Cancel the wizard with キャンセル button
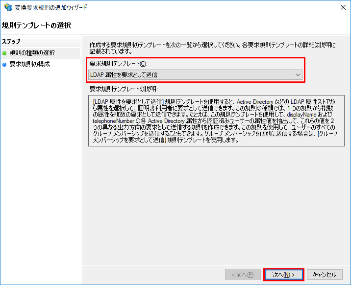This screenshot has width=351, height=285. click(x=325, y=275)
